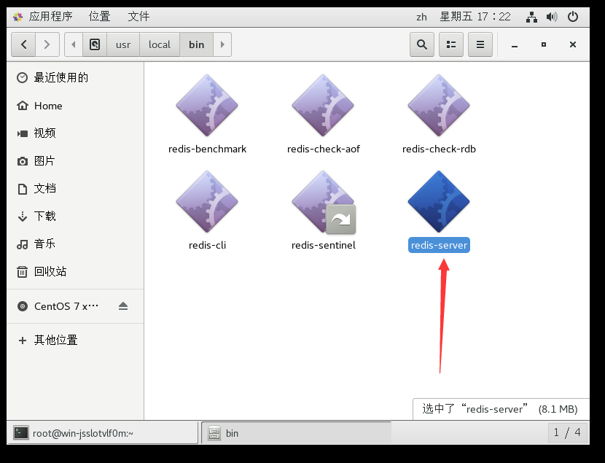This screenshot has height=463, width=605.
Task: Go forward with the right chevron button
Action: point(47,44)
